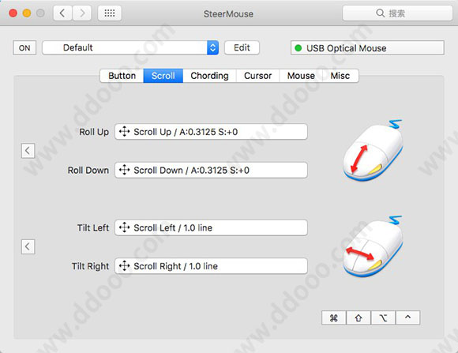Open the Roll Down action field
This screenshot has width=458, height=353.
(211, 170)
